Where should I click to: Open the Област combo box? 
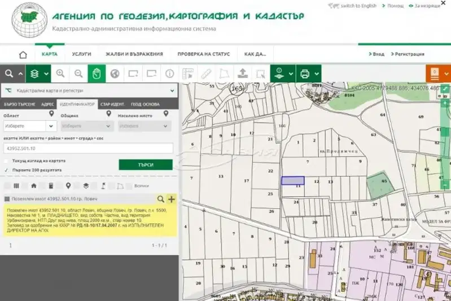[30, 126]
